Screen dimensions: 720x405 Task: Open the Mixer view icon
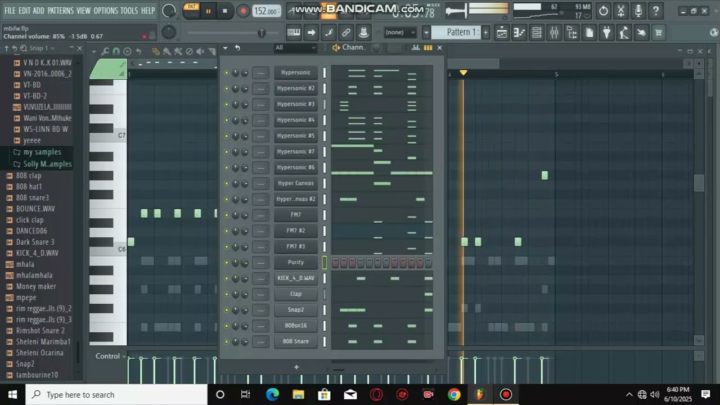(x=554, y=33)
